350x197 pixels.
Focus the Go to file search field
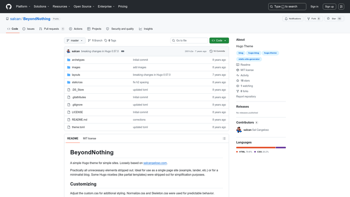coord(189,40)
